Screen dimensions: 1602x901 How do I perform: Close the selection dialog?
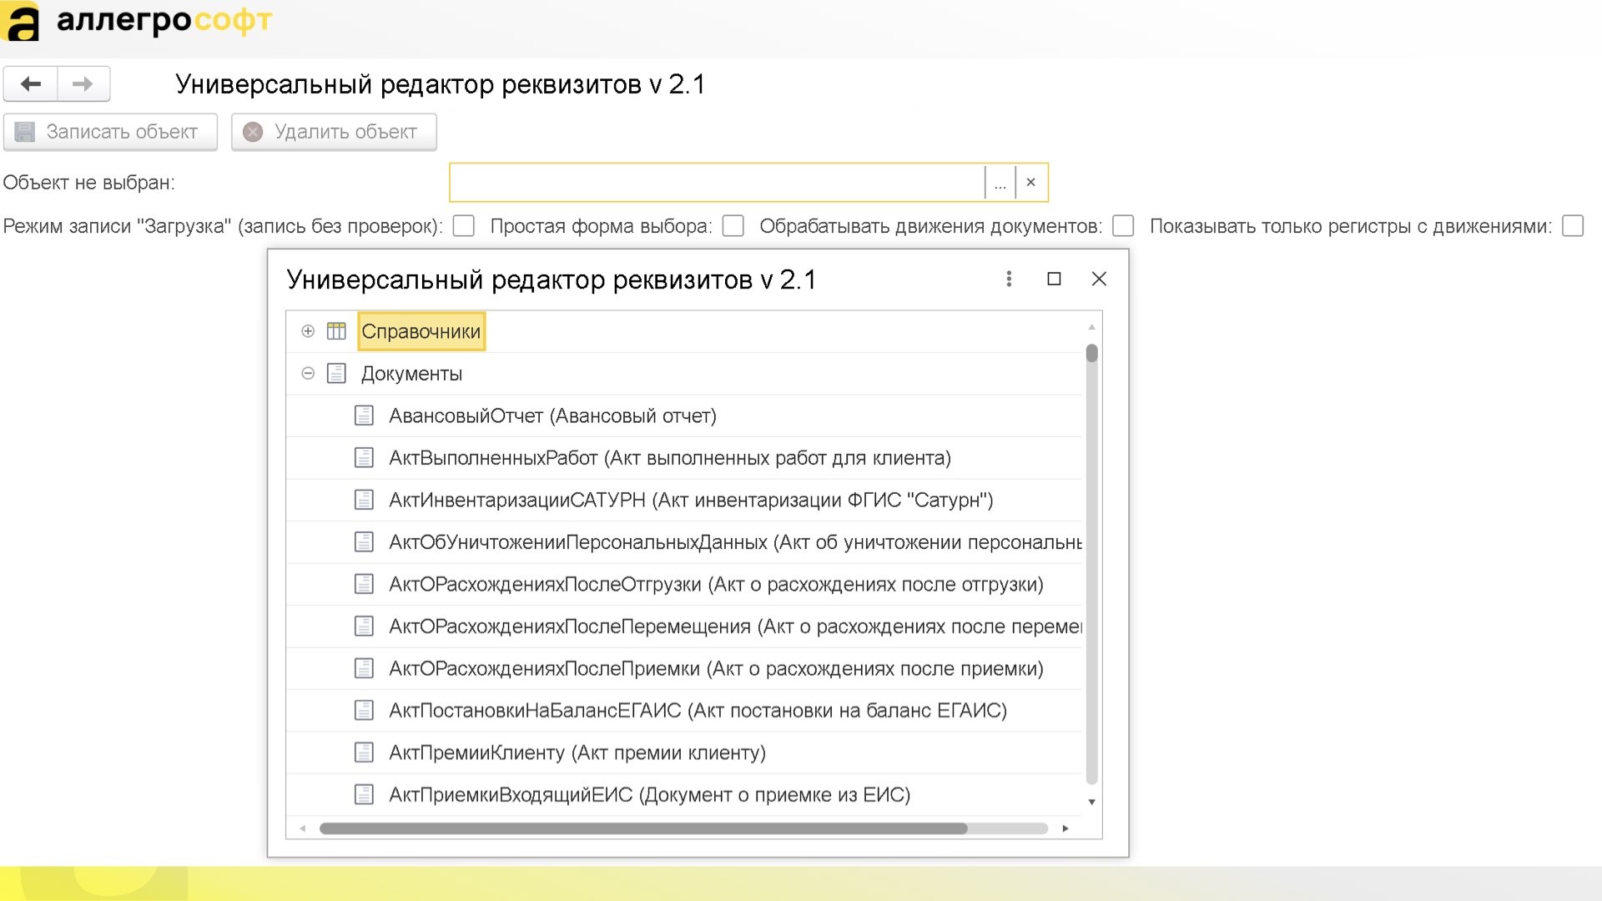click(x=1099, y=279)
